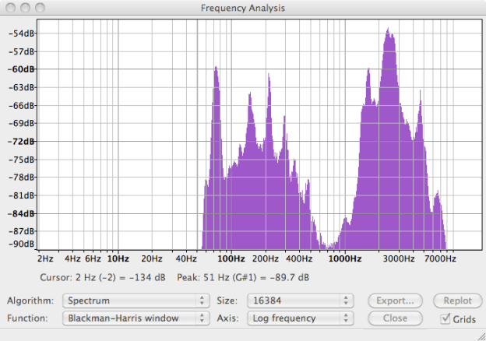Toggle the Grids checkbox
Screen dimensions: 486x341
pyautogui.click(x=446, y=318)
